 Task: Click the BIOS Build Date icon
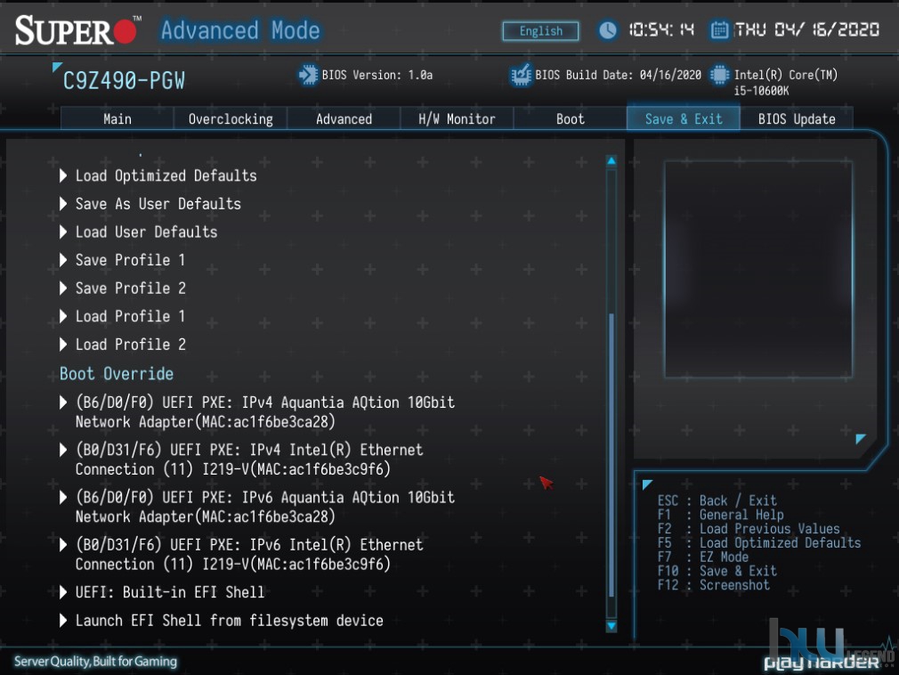click(521, 75)
